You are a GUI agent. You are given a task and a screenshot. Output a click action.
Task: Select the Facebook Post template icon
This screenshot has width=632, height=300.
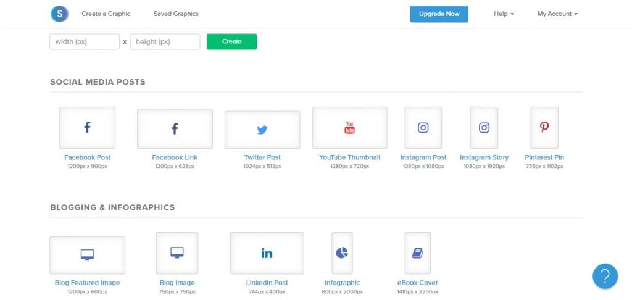[87, 127]
